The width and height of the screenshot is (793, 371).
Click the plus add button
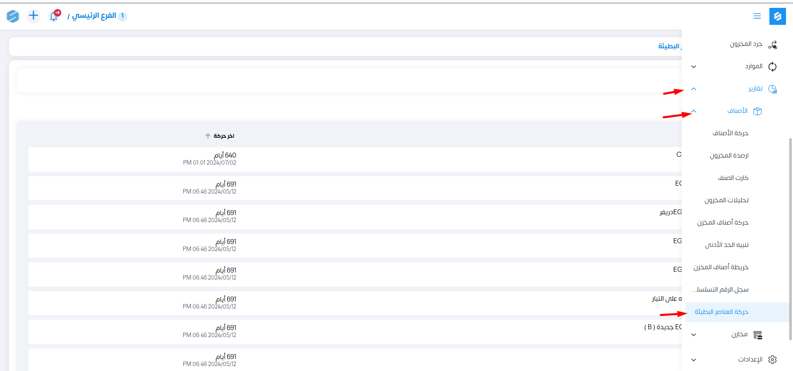click(x=34, y=16)
